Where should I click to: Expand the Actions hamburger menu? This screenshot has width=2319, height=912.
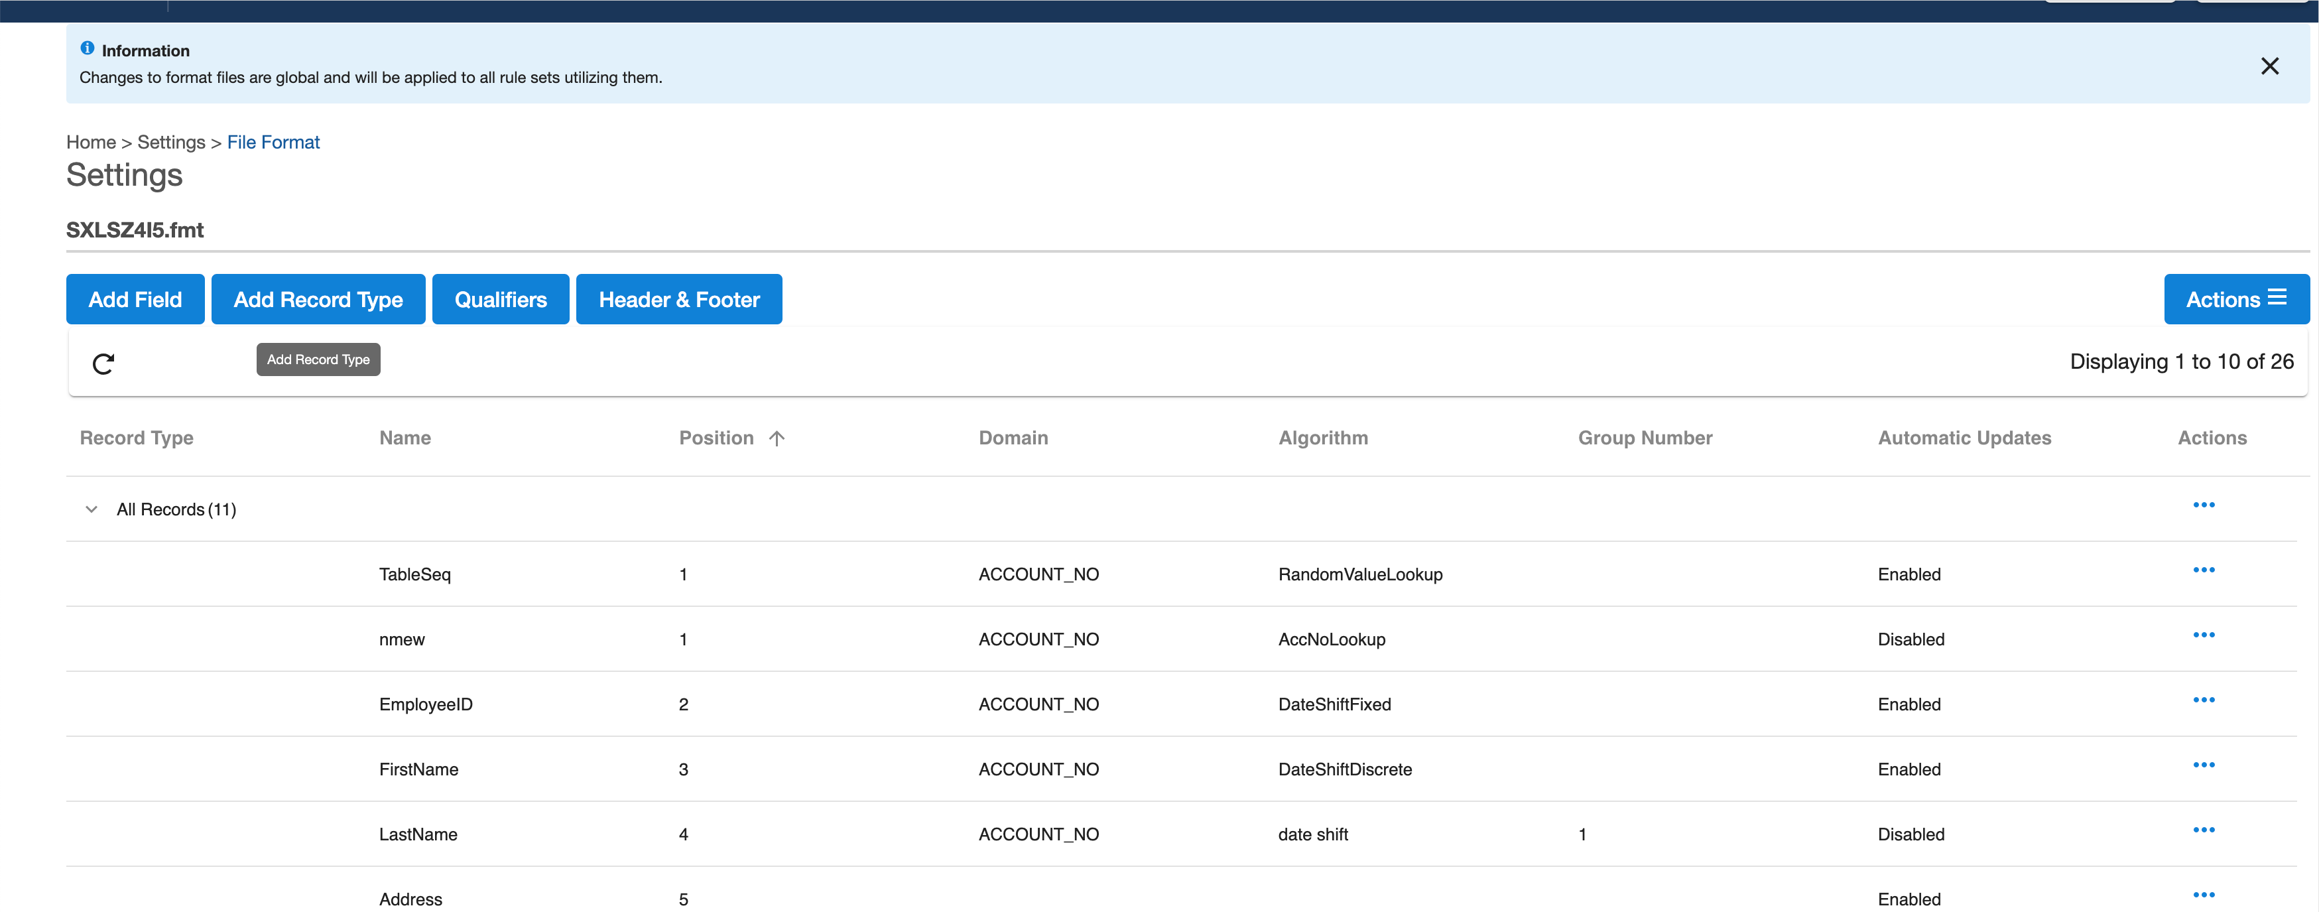coord(2278,298)
